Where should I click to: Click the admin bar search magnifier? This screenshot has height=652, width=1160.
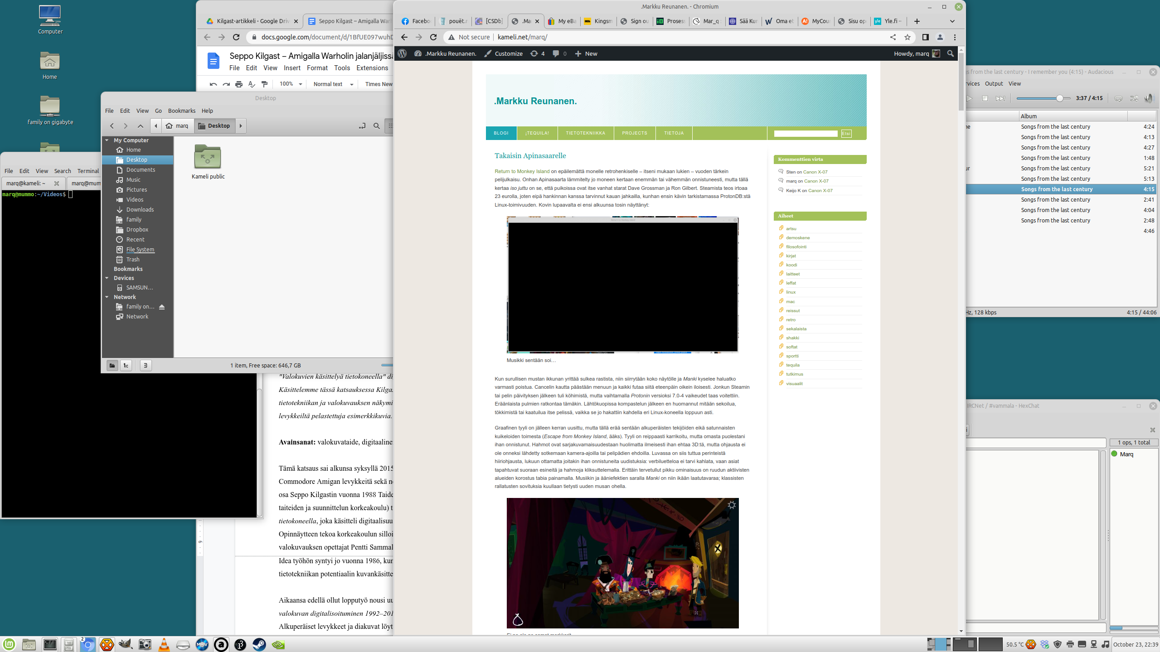[950, 53]
